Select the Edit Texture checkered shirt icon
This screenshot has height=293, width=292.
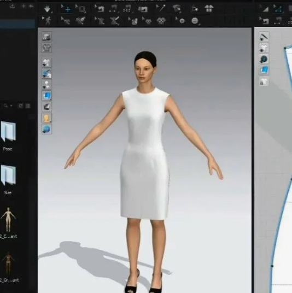click(x=161, y=21)
